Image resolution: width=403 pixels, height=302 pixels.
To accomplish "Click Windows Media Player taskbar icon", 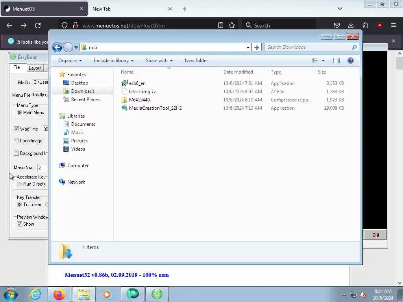I will 107,294.
